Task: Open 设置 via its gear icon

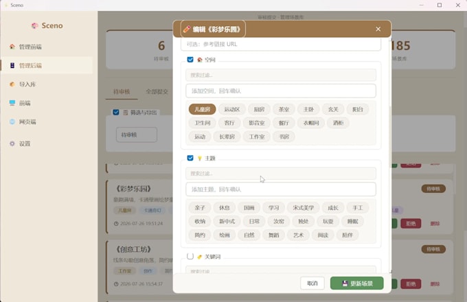Action: [x=12, y=143]
